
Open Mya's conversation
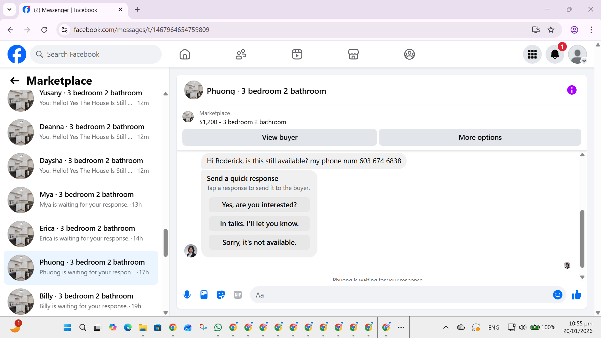[x=81, y=200]
